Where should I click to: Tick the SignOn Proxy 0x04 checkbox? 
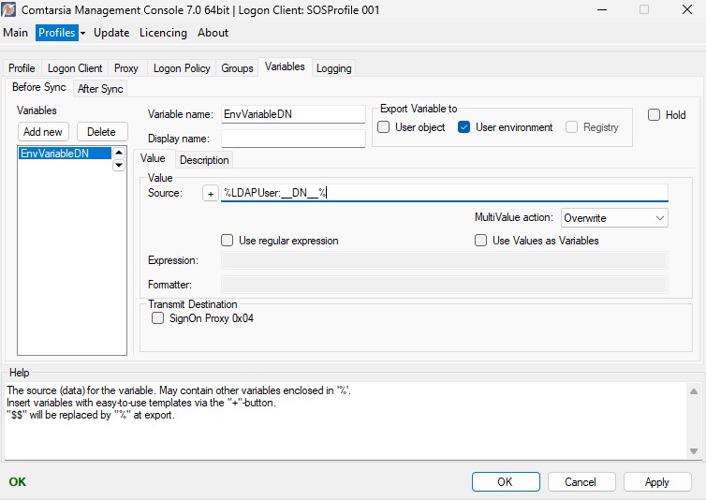(x=157, y=318)
